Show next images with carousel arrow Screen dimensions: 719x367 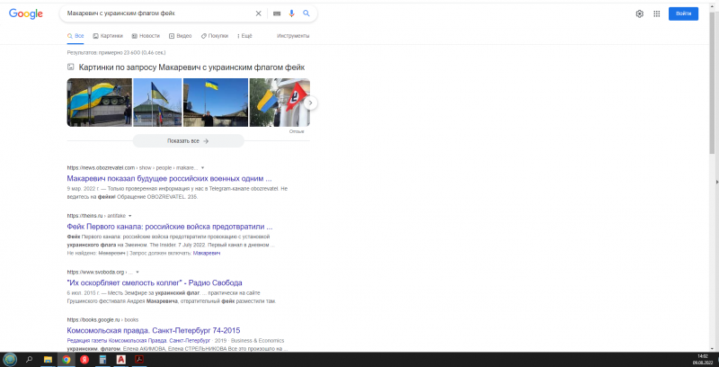(310, 103)
